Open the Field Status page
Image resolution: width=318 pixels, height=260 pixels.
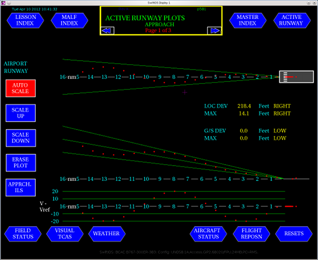[23, 234]
